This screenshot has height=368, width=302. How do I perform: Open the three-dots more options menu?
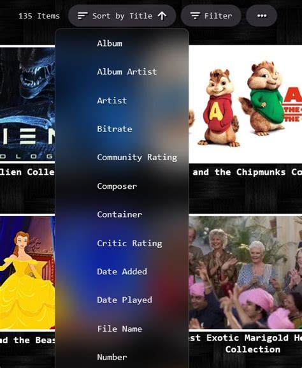tap(262, 16)
